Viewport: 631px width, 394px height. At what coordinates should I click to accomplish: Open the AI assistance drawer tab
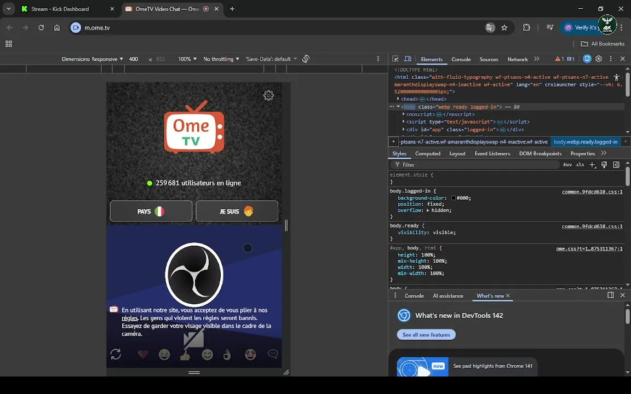coord(448,296)
